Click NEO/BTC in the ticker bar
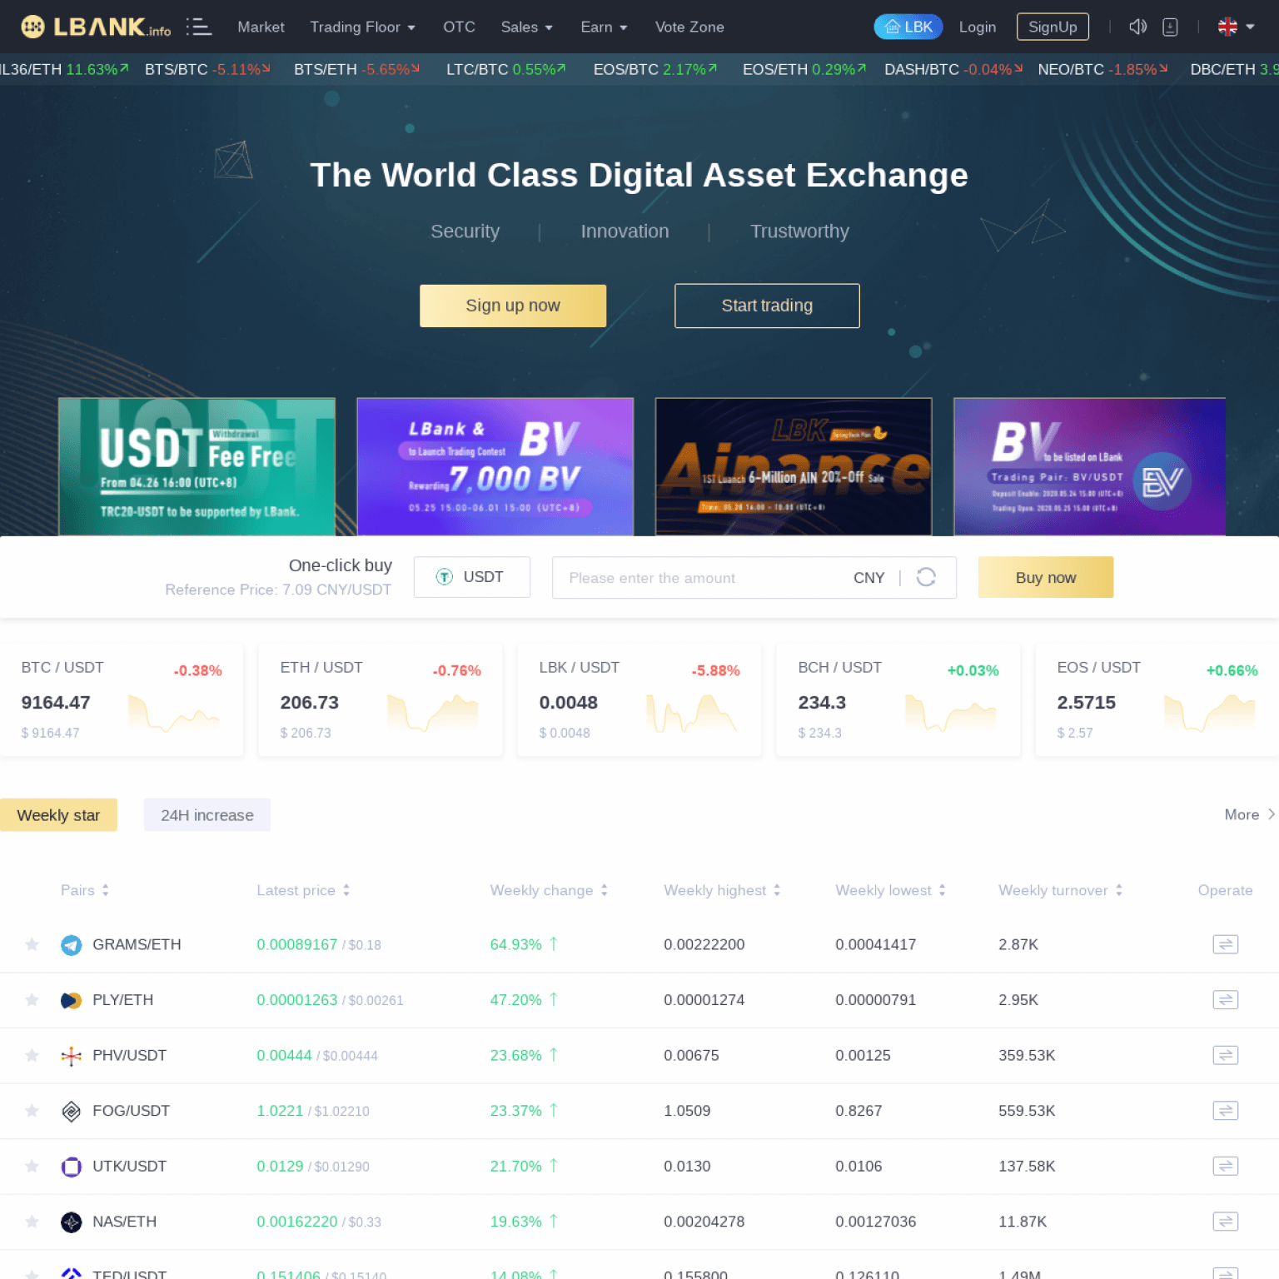The width and height of the screenshot is (1279, 1279). coord(1102,69)
